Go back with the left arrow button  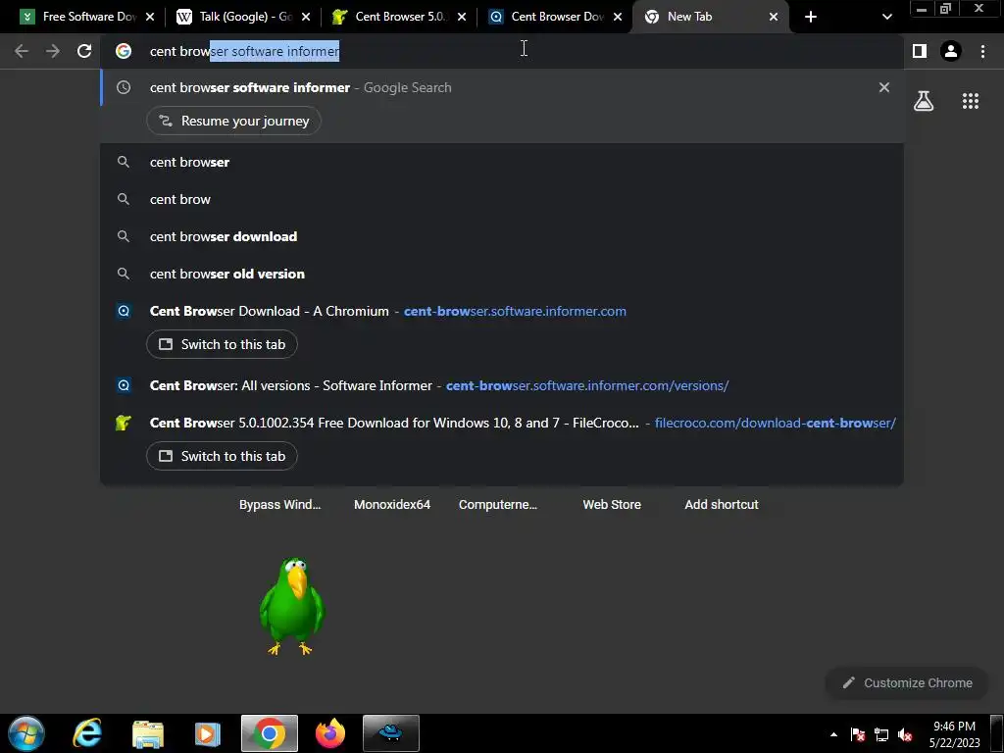point(22,51)
